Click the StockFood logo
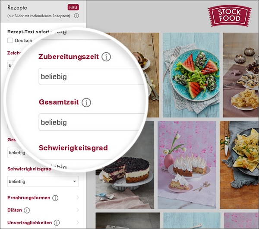259x229 pixels. (230, 16)
